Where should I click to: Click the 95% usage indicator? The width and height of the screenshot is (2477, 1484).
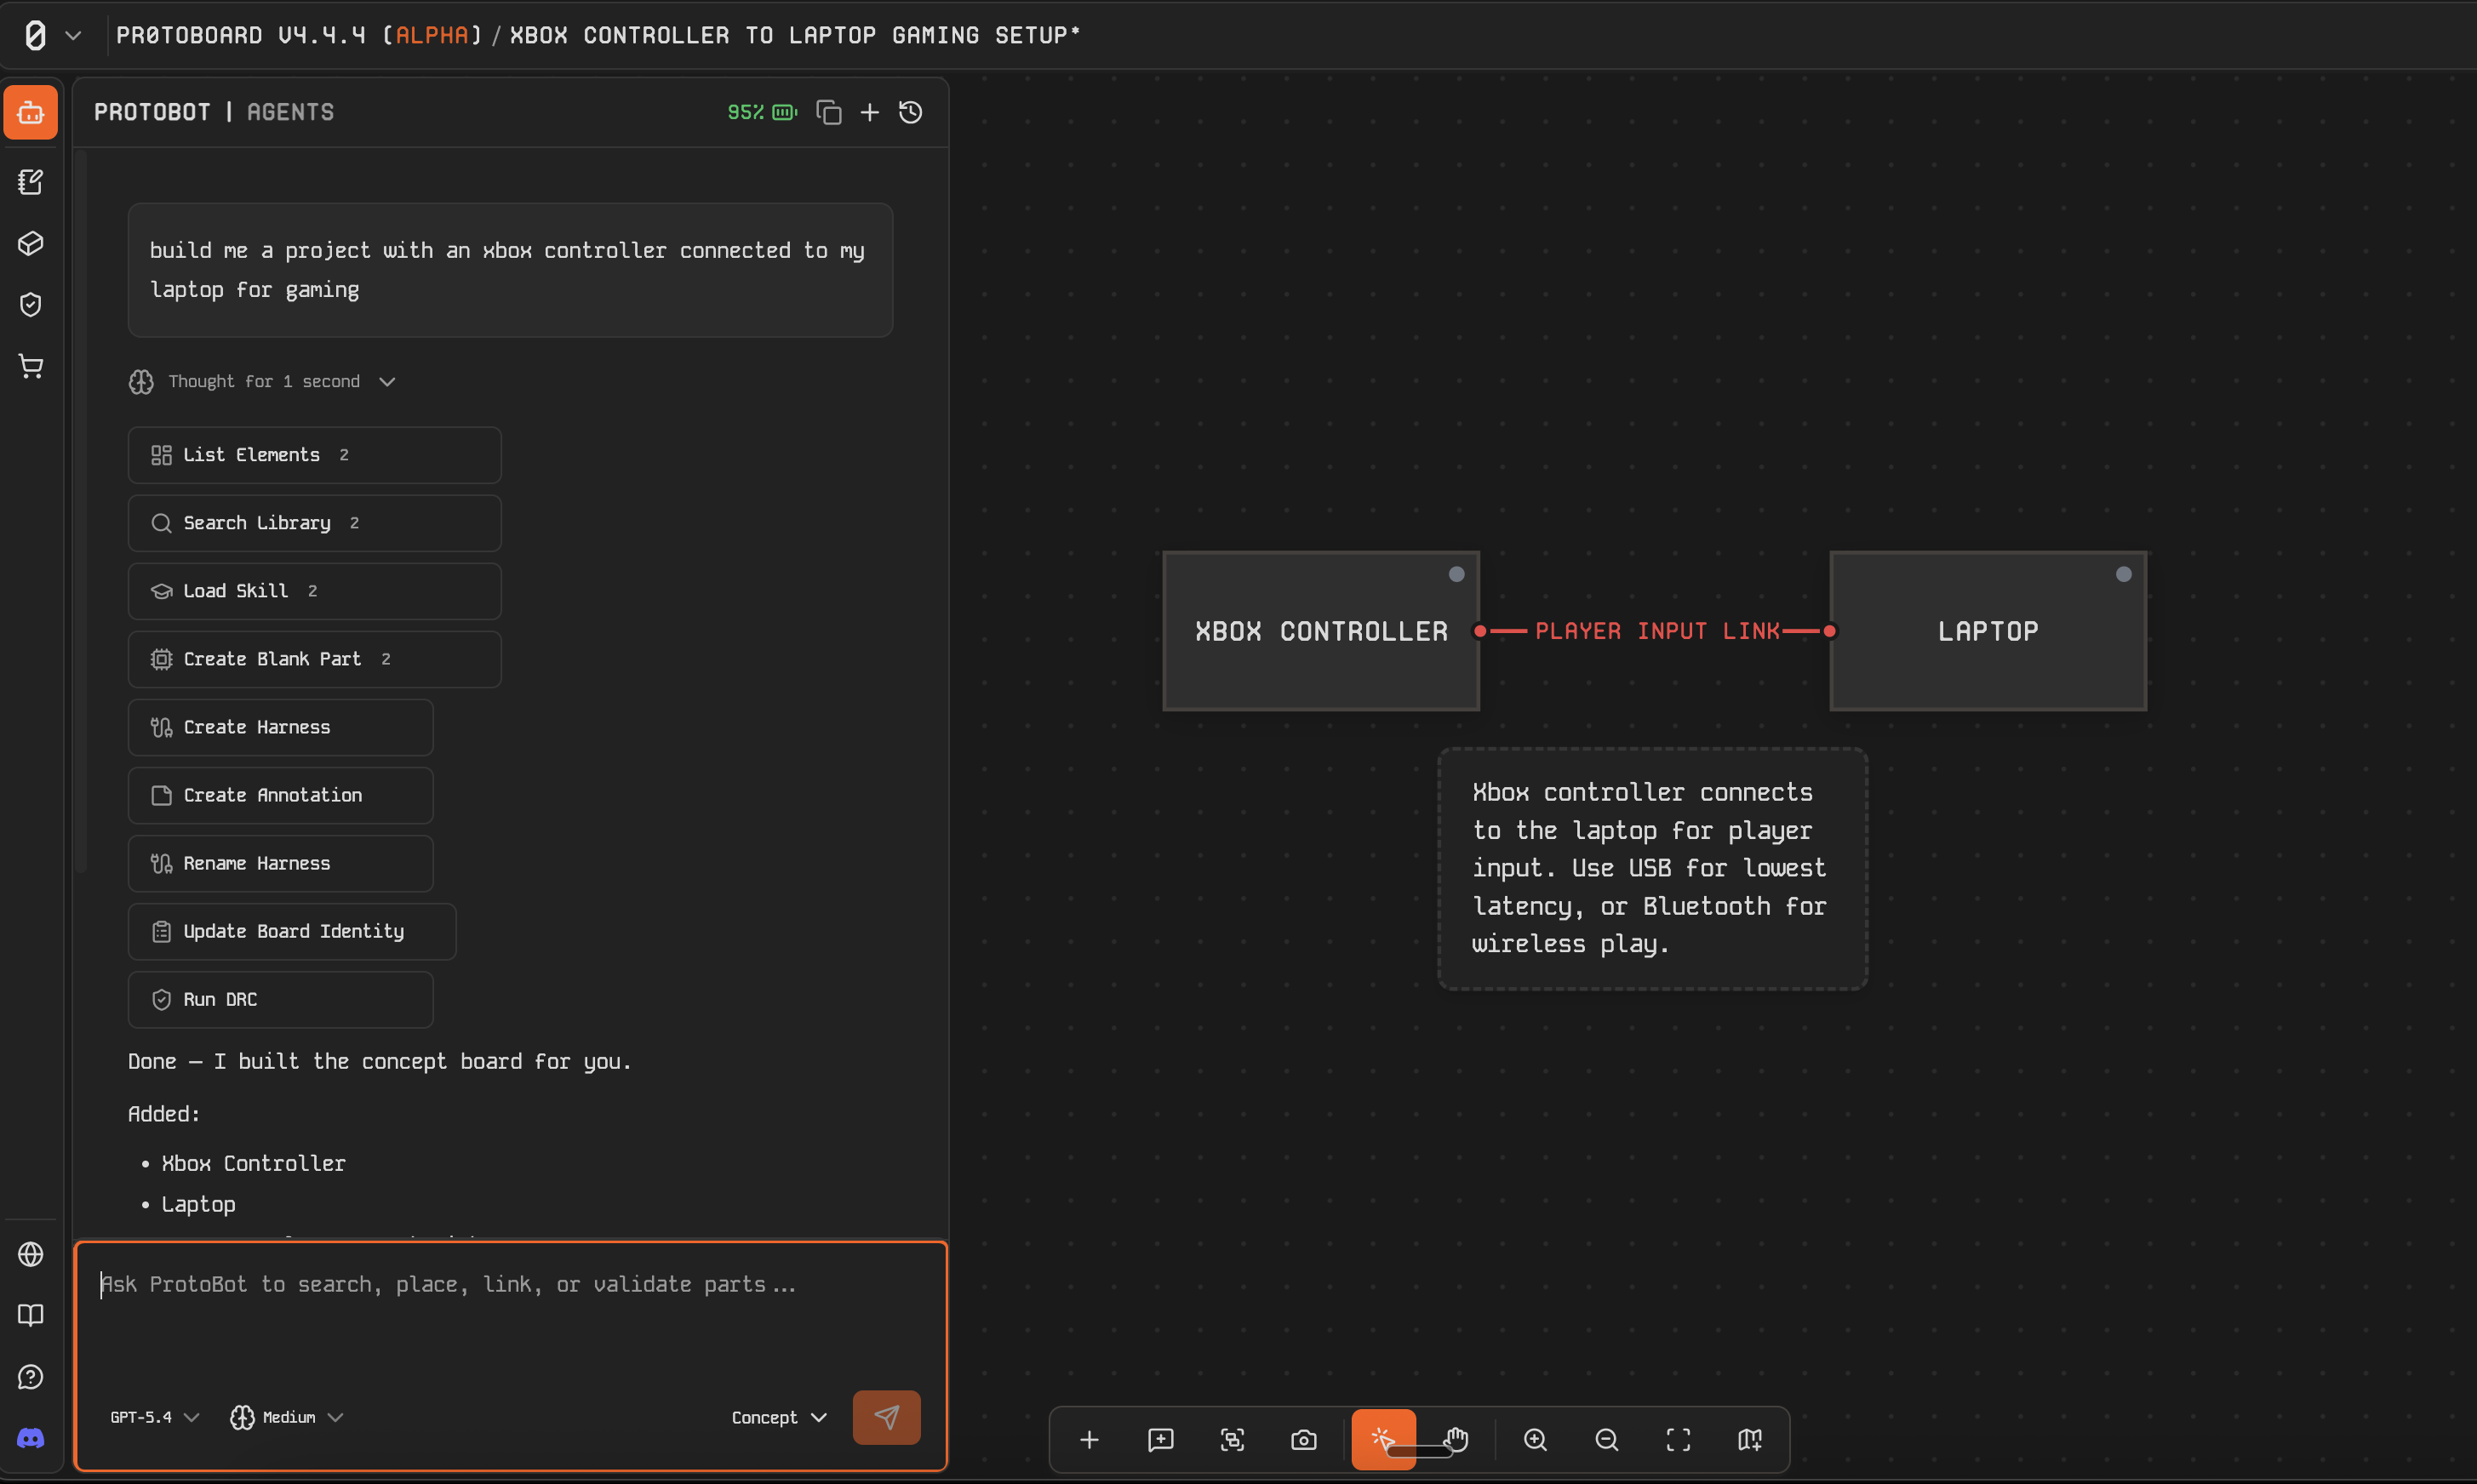pyautogui.click(x=762, y=112)
